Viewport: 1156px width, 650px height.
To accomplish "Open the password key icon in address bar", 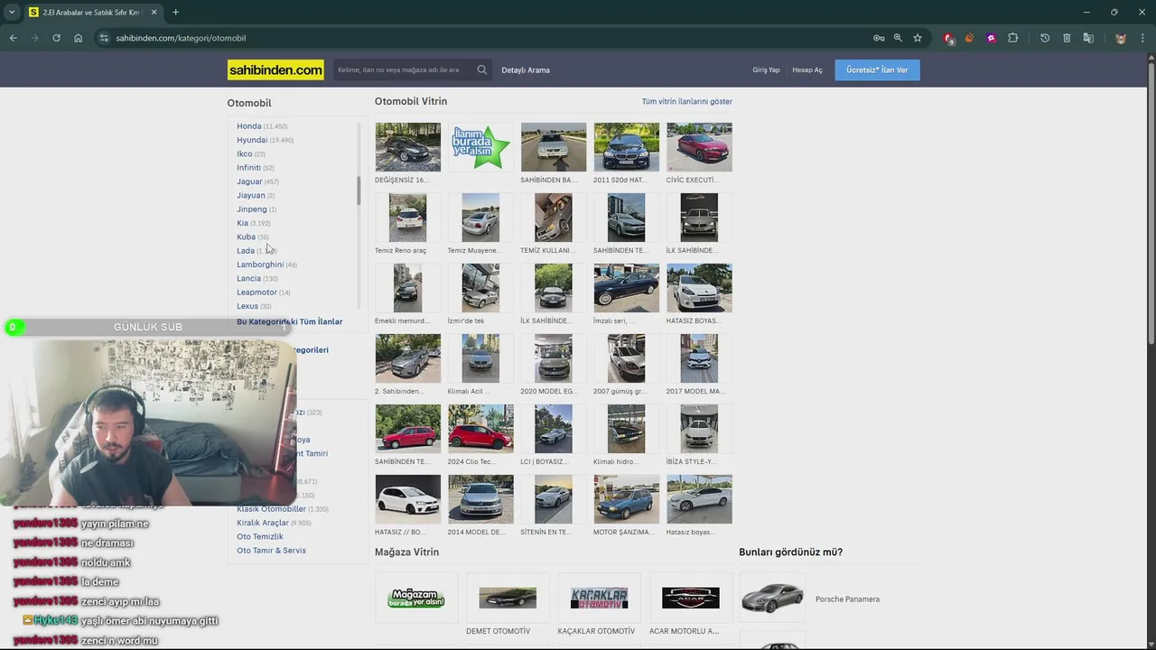I will pyautogui.click(x=879, y=38).
